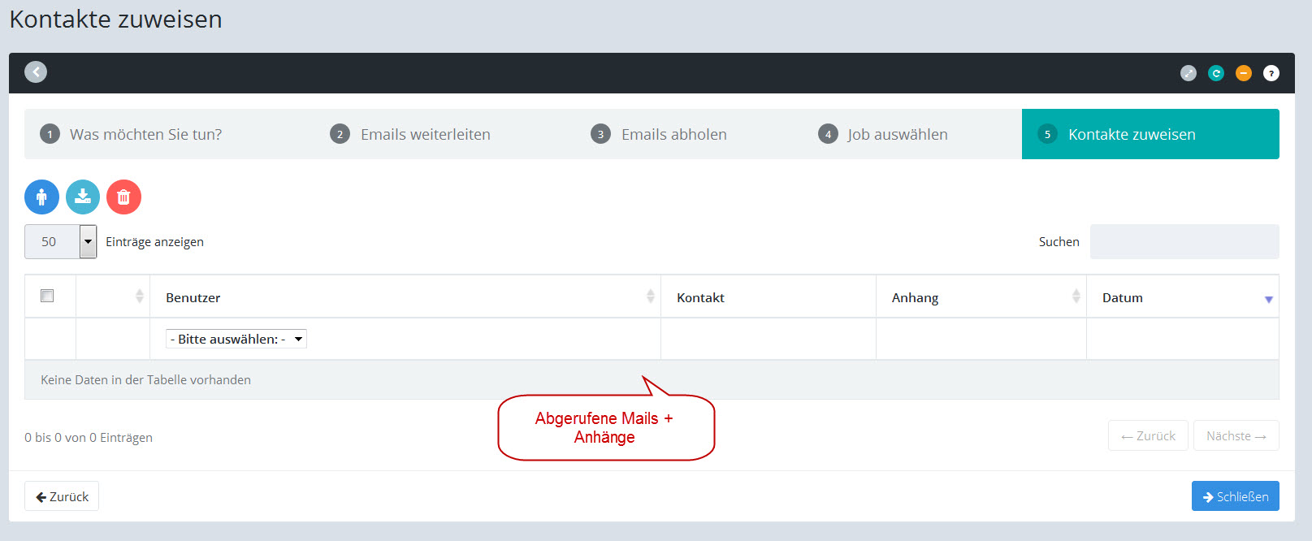Sort the table by Datum column

pyautogui.click(x=1182, y=298)
